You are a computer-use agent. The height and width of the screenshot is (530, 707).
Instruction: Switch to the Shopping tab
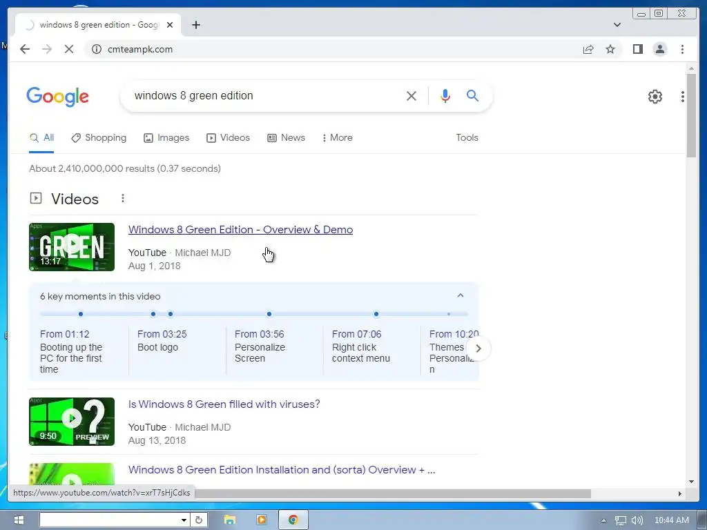(99, 137)
